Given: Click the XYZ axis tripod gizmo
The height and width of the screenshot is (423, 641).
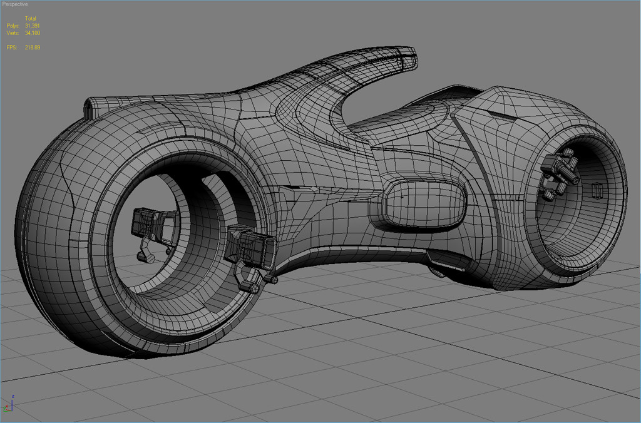Looking at the screenshot, I should pos(9,404).
